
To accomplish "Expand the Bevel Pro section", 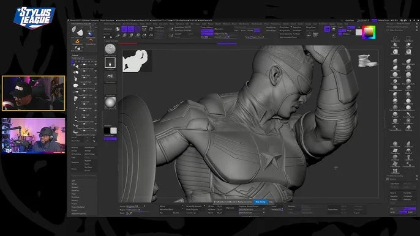I will 75,191.
